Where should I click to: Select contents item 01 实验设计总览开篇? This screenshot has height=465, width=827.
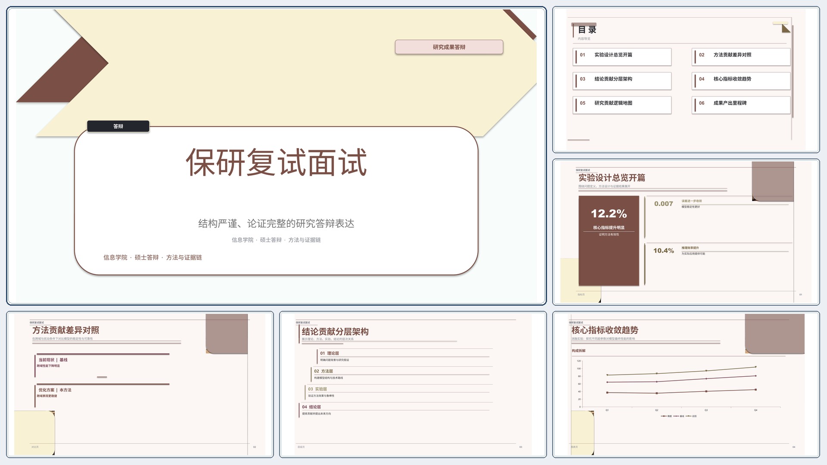(x=622, y=57)
